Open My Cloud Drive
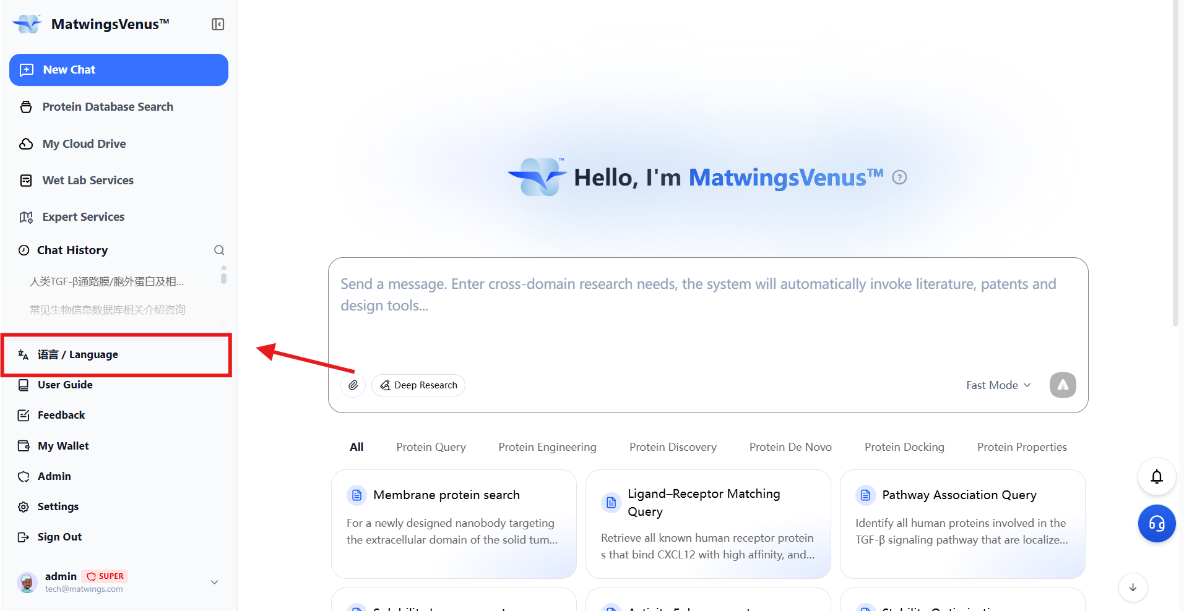 click(84, 144)
